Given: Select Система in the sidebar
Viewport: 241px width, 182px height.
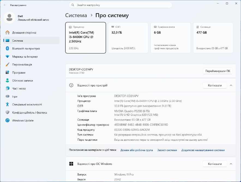Looking at the screenshot, I should (32, 40).
